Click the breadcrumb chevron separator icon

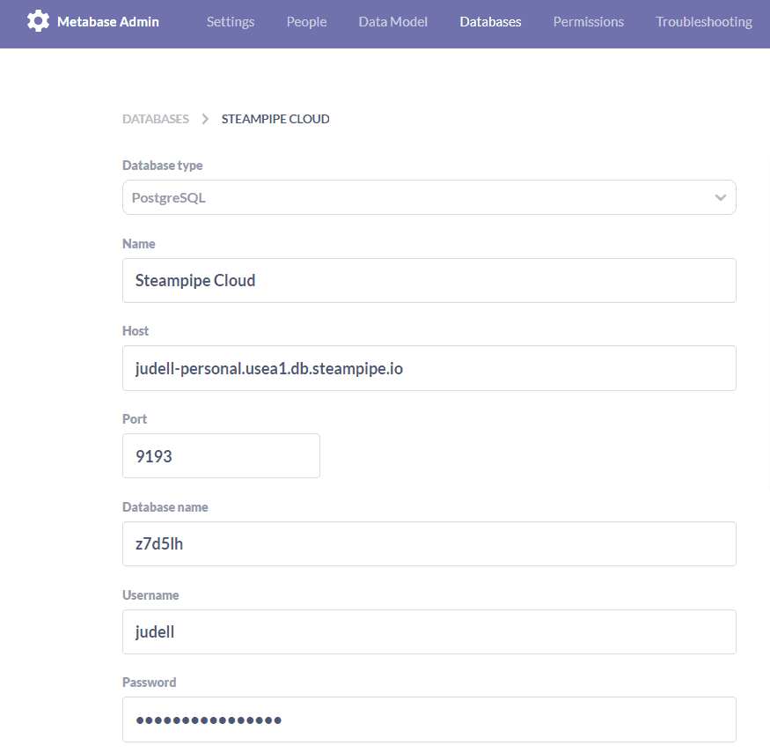205,119
